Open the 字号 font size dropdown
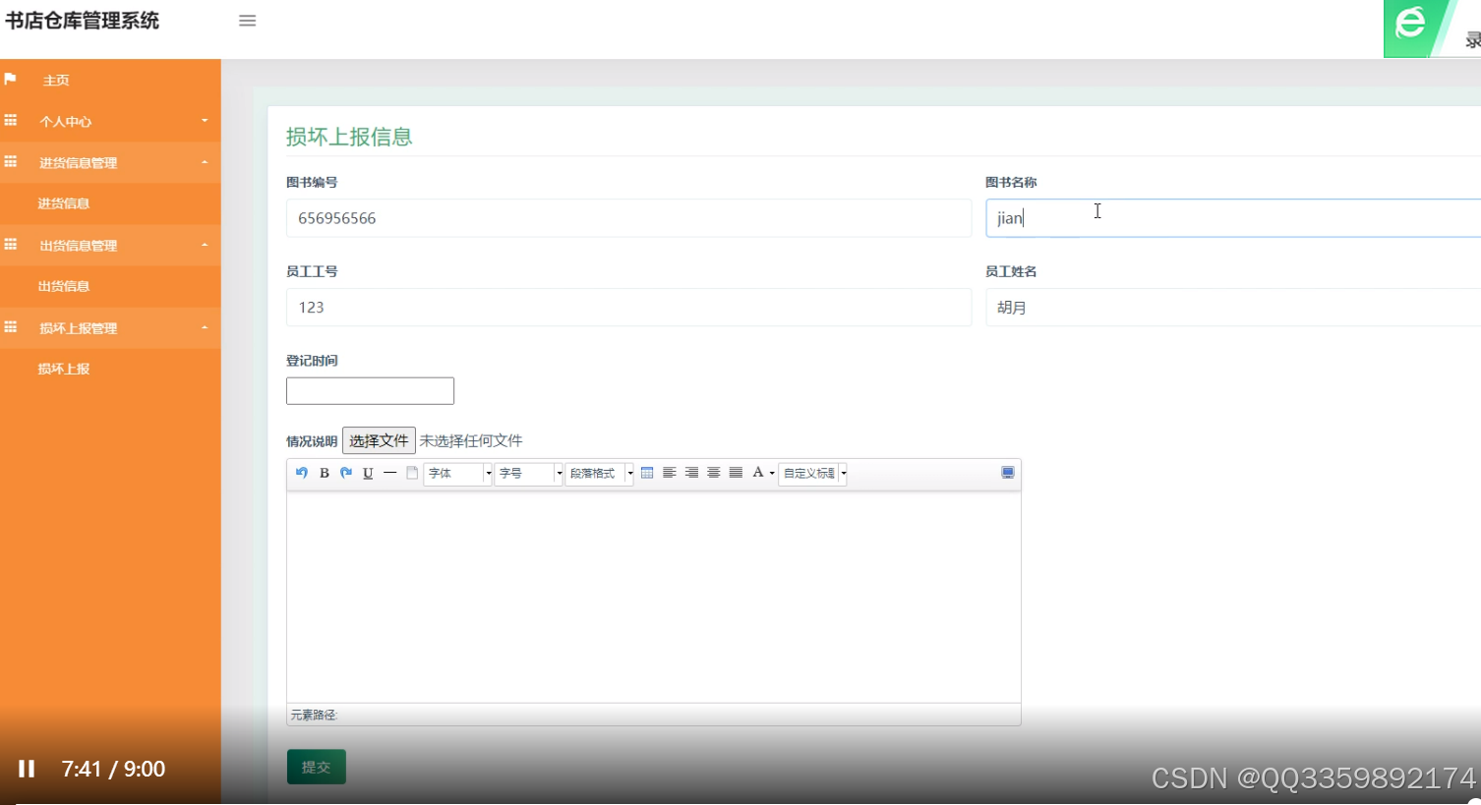Screen dimensions: 1481x805 pos(529,474)
